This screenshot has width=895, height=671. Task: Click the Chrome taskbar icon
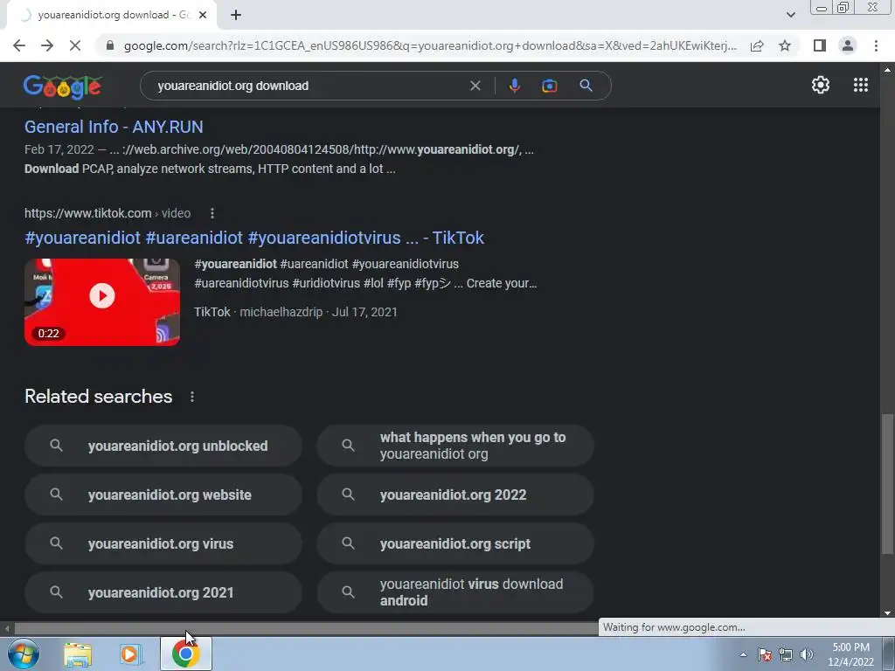(x=185, y=654)
